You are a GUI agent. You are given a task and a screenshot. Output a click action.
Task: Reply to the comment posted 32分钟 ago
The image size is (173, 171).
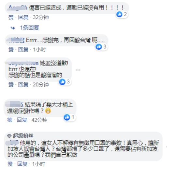pyautogui.click(x=23, y=17)
